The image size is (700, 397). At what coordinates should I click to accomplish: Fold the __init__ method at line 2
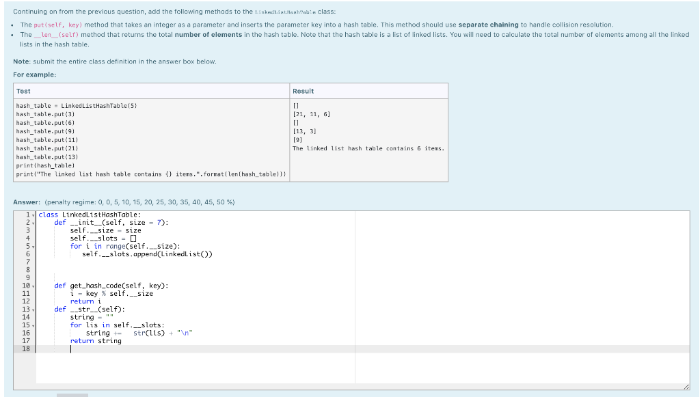33,223
